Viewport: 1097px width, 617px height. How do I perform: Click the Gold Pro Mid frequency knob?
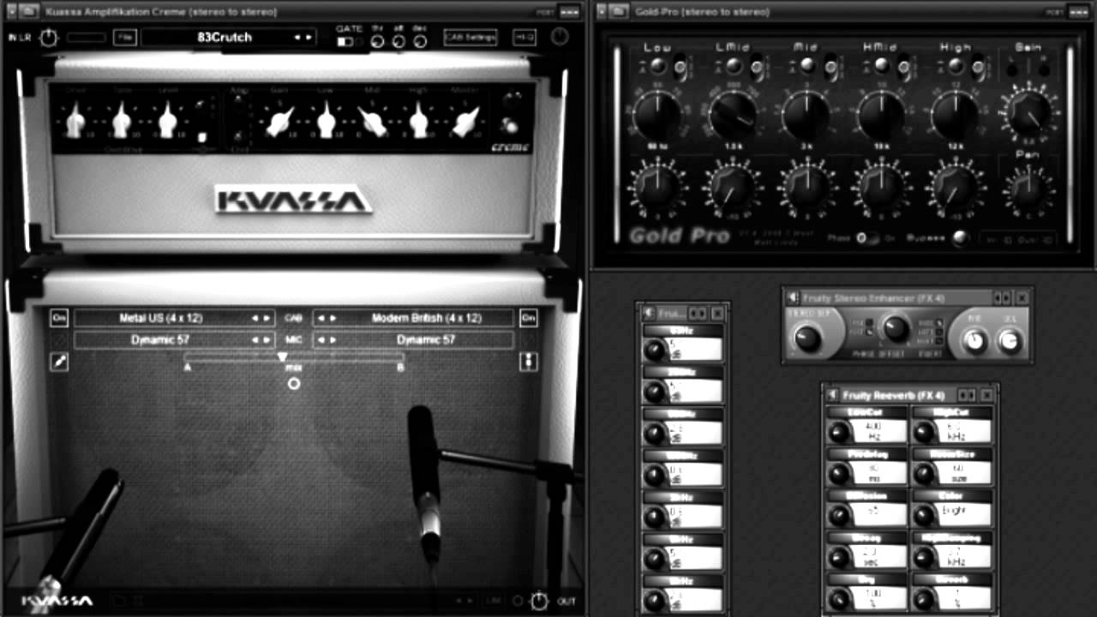(x=807, y=117)
